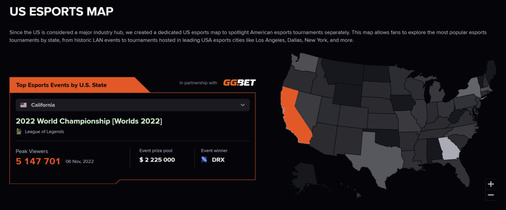Expand the state dropdown chevron
The width and height of the screenshot is (506, 210).
pos(243,105)
